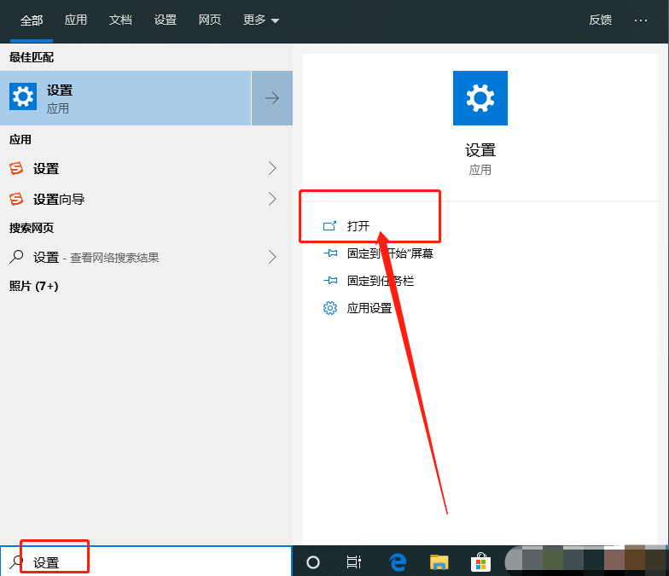The height and width of the screenshot is (576, 669).
Task: Open File Explorer from the taskbar
Action: (x=439, y=561)
